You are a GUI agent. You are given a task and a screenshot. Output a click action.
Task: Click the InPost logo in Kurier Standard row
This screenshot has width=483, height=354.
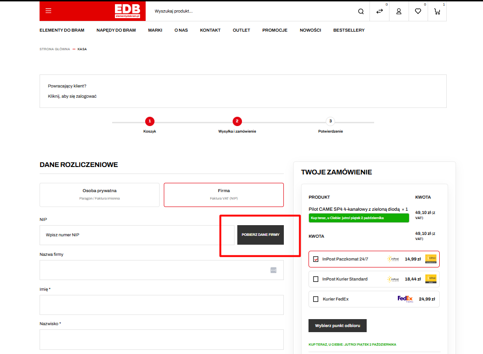393,279
